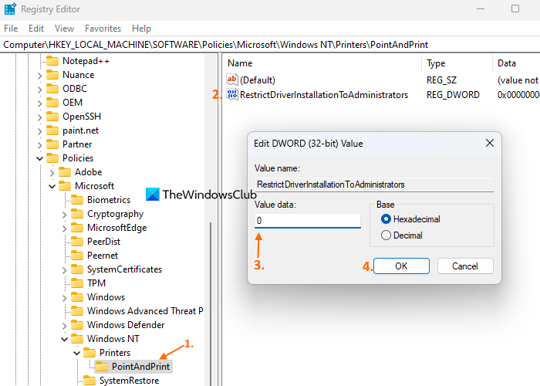The height and width of the screenshot is (386, 540).
Task: Open the Edit menu
Action: click(36, 29)
